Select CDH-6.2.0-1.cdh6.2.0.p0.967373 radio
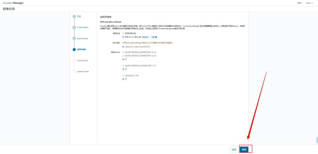Screen dimensions: 318x154 [123, 47]
